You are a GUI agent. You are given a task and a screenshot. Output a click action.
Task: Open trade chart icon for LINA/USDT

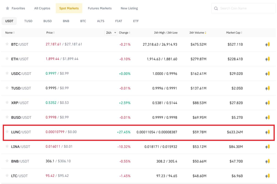pos(268,147)
